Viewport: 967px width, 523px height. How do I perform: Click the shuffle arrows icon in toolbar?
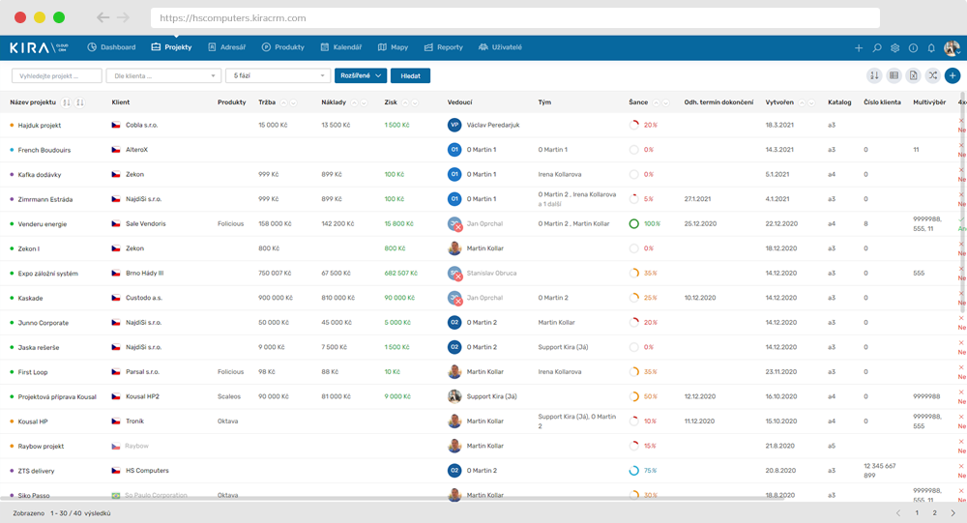(x=932, y=75)
